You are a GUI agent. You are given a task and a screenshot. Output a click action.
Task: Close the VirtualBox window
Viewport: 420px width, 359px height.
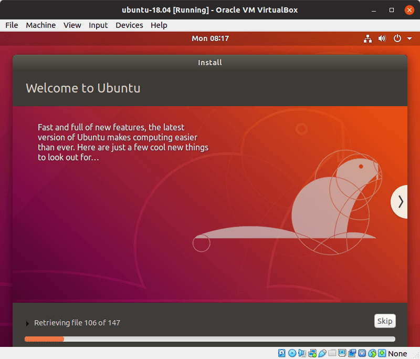[x=409, y=10]
